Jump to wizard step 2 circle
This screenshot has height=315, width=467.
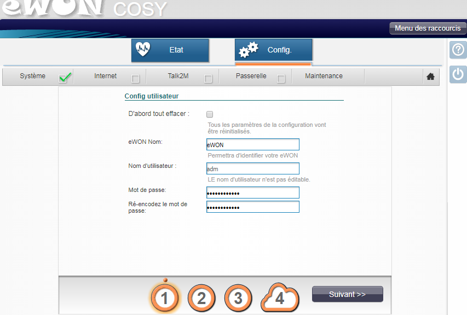coord(201,298)
